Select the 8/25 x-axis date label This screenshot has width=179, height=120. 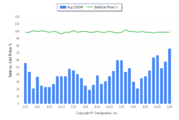[x=145, y=107]
